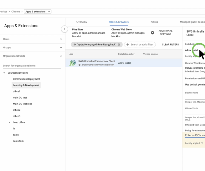The height and width of the screenshot is (171, 205).
Task: Open the Locally applied dropdown
Action: click(194, 143)
